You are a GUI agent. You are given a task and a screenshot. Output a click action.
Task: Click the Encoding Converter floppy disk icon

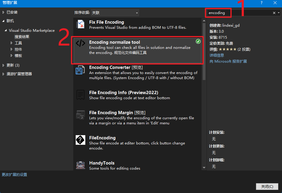tap(80, 70)
